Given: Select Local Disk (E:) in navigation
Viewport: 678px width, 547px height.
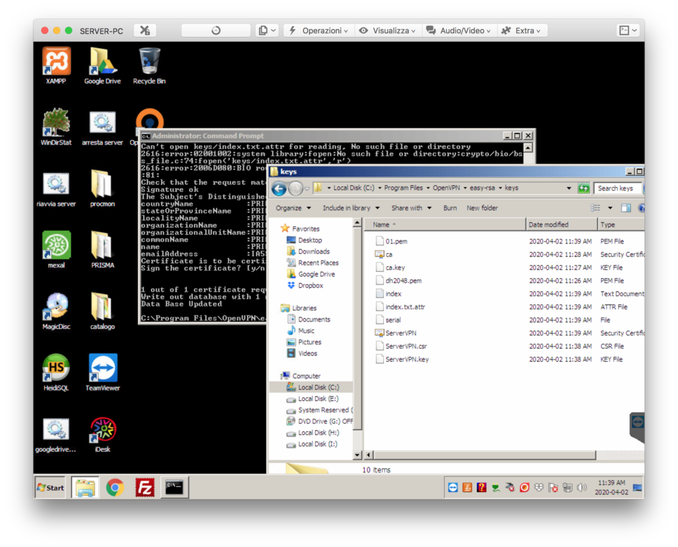Looking at the screenshot, I should 313,399.
